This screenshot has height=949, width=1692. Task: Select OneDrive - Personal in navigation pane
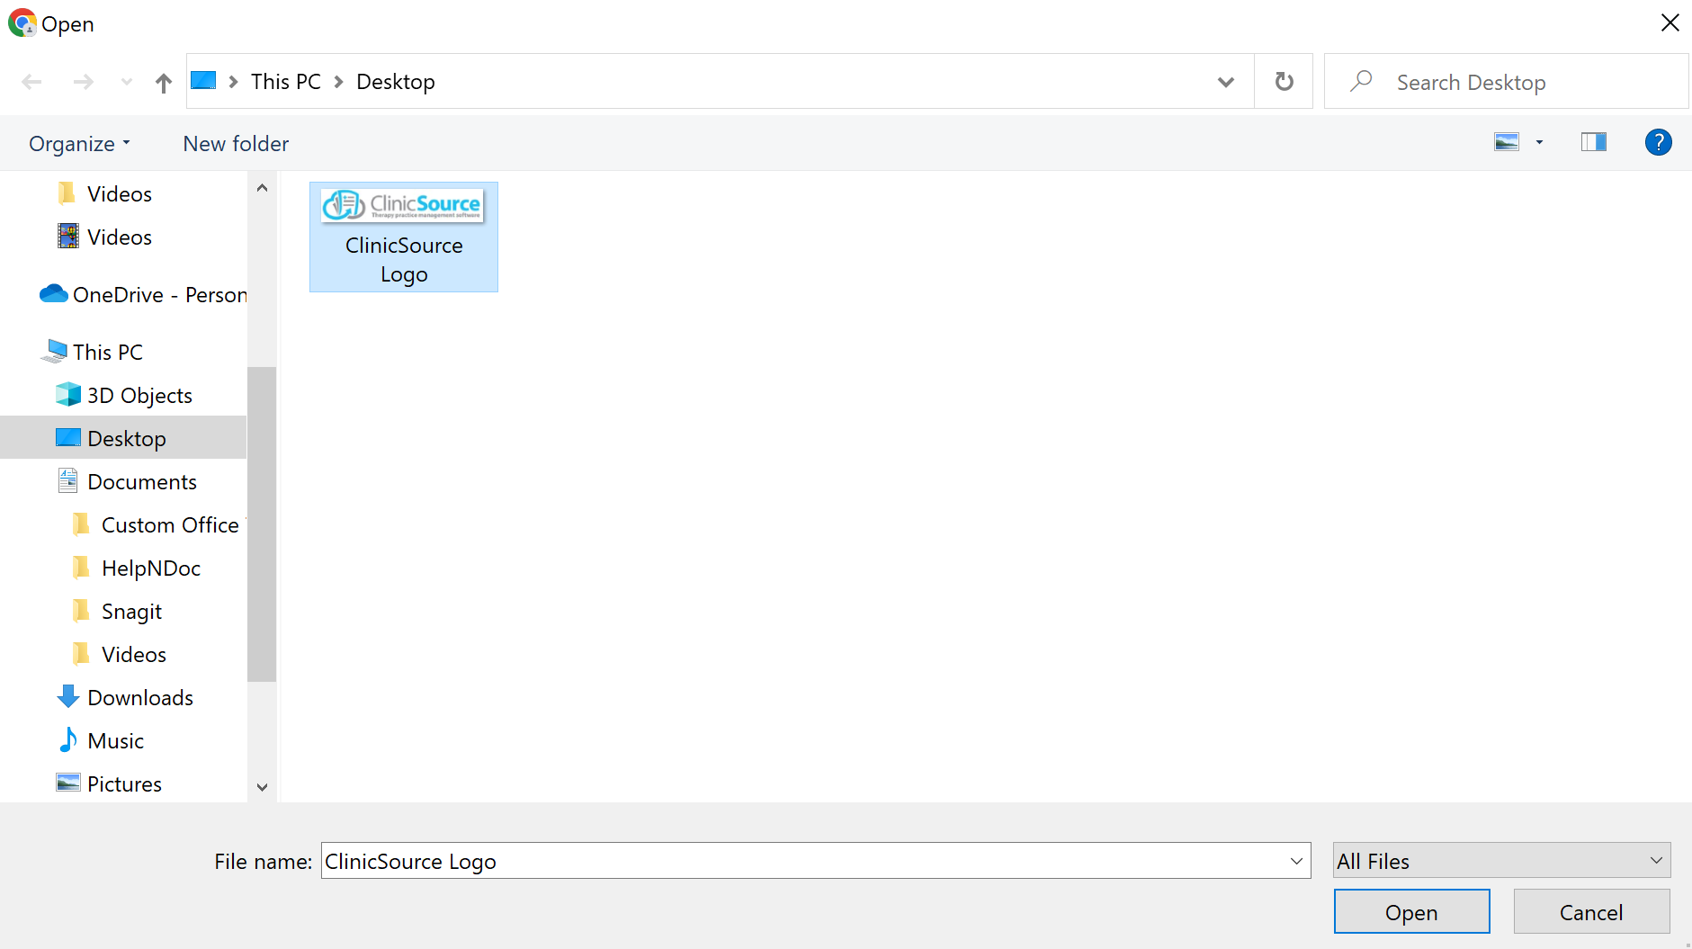click(143, 294)
